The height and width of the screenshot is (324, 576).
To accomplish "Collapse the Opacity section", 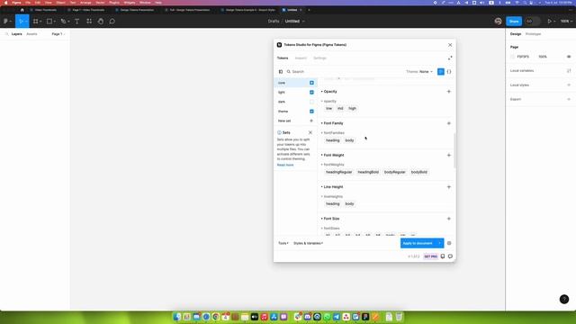I will (x=328, y=92).
